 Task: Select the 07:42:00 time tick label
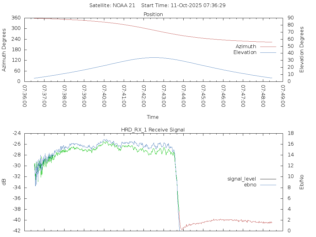(x=144, y=96)
